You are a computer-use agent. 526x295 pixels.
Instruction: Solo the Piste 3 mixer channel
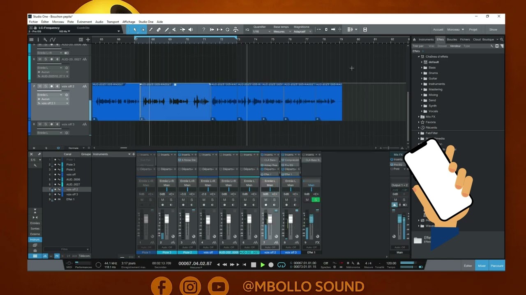click(171, 200)
